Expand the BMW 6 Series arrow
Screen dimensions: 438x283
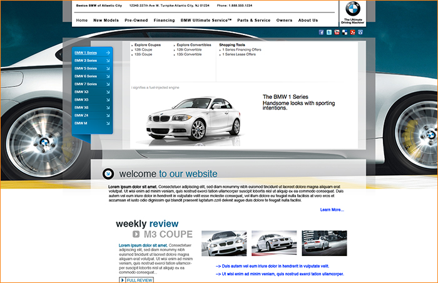click(108, 76)
